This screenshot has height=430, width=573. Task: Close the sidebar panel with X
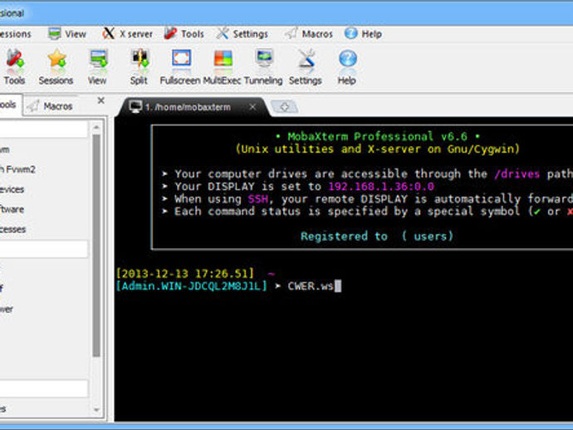101,100
